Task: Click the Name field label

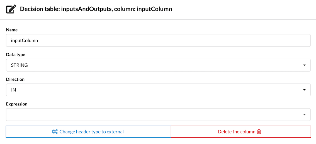Action: 12,30
